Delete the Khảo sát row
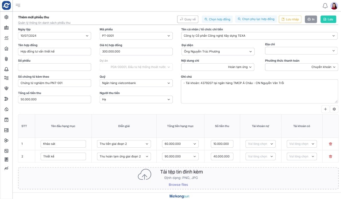341x199 pixels. point(330,144)
